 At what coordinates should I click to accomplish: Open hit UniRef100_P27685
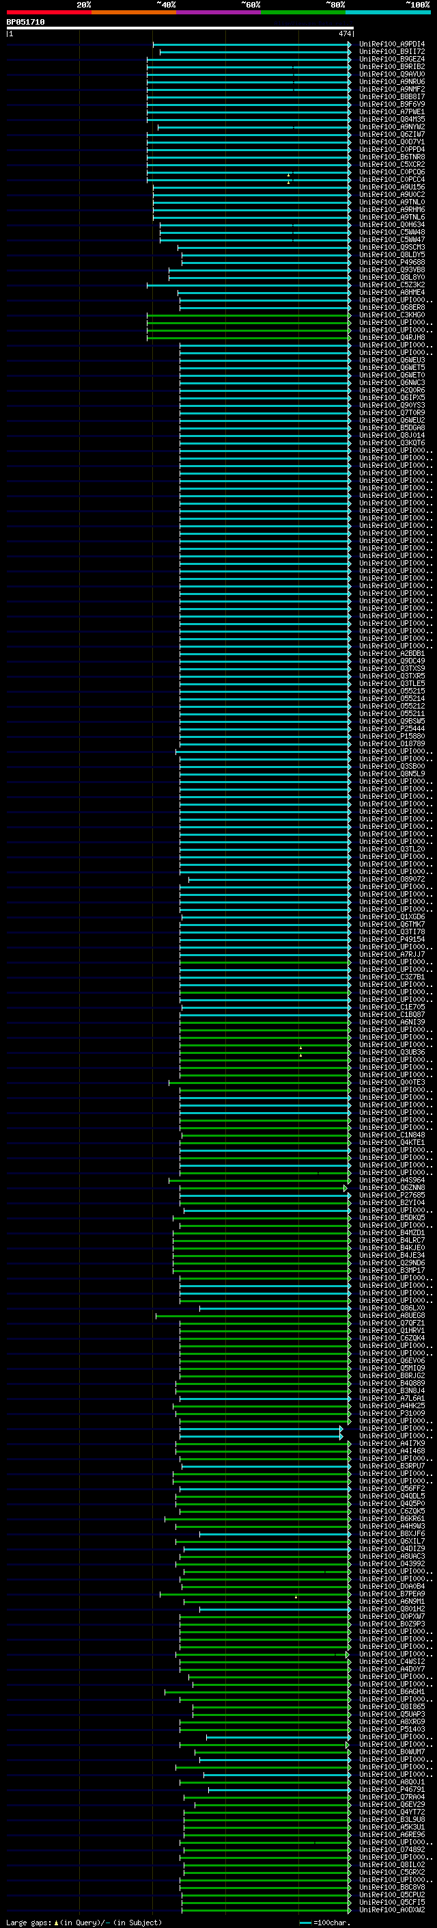391,1196
